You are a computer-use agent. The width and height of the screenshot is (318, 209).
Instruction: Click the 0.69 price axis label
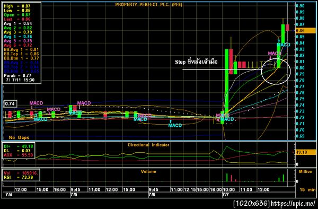coord(300,136)
